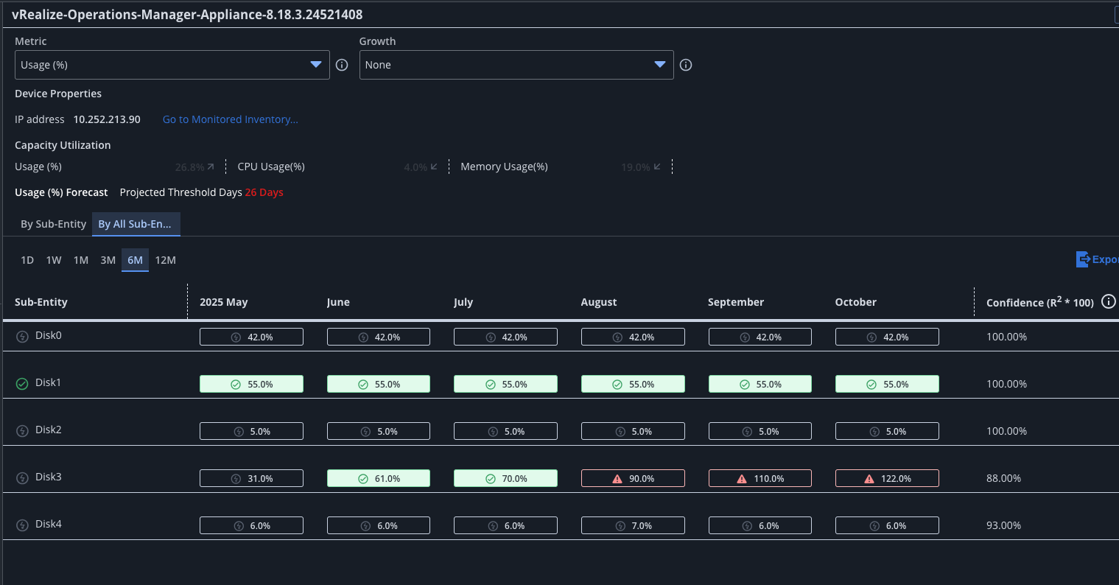This screenshot has width=1119, height=585.
Task: Click the trend arrow beside the 26.8% Usage value
Action: click(210, 167)
